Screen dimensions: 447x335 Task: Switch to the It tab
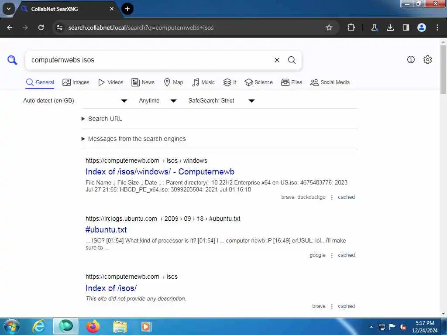230,82
